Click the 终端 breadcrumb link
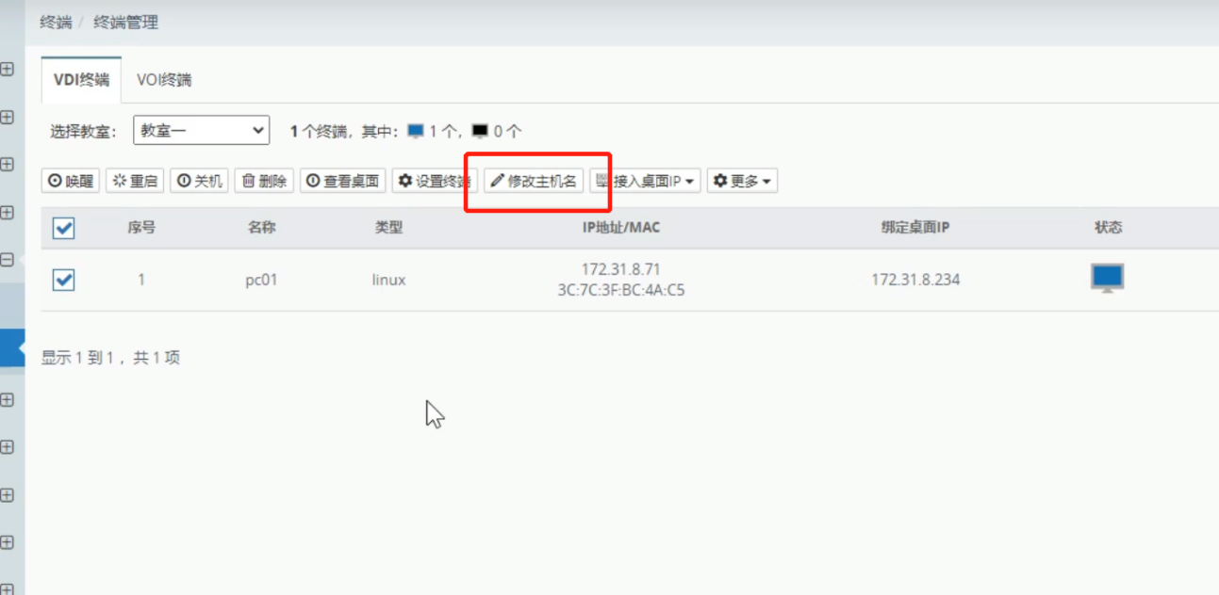The image size is (1219, 595). tap(56, 23)
